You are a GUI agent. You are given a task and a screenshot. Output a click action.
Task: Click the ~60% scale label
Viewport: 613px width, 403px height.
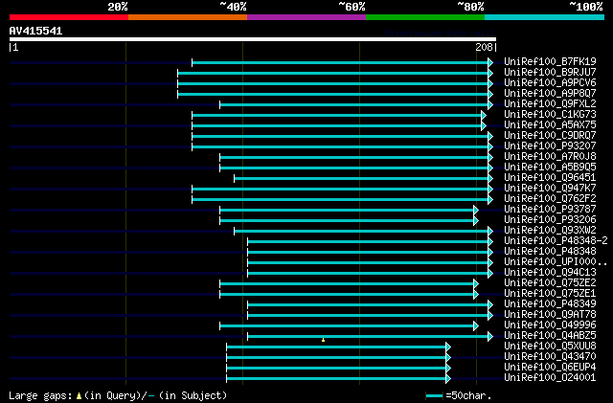(352, 7)
